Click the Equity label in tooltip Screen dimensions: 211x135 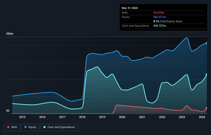tap(126, 17)
